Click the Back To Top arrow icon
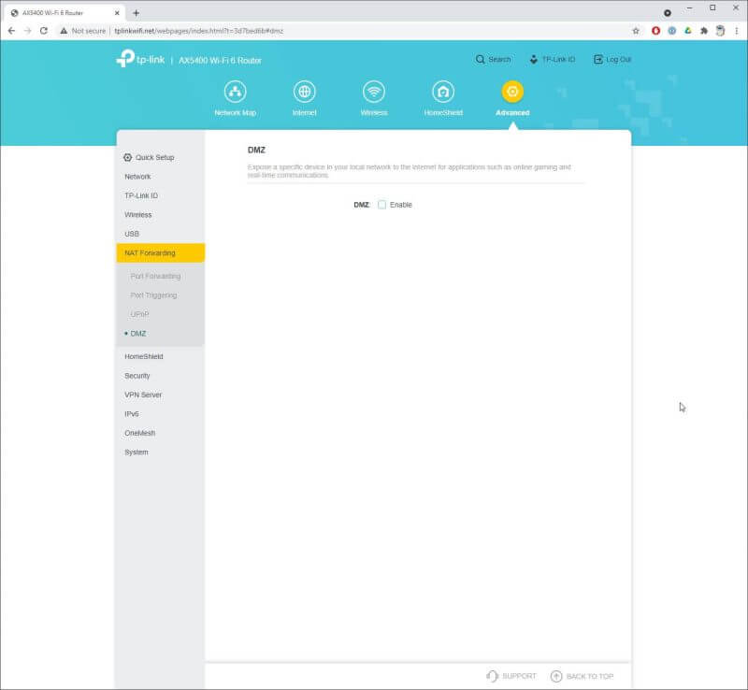 [x=556, y=676]
